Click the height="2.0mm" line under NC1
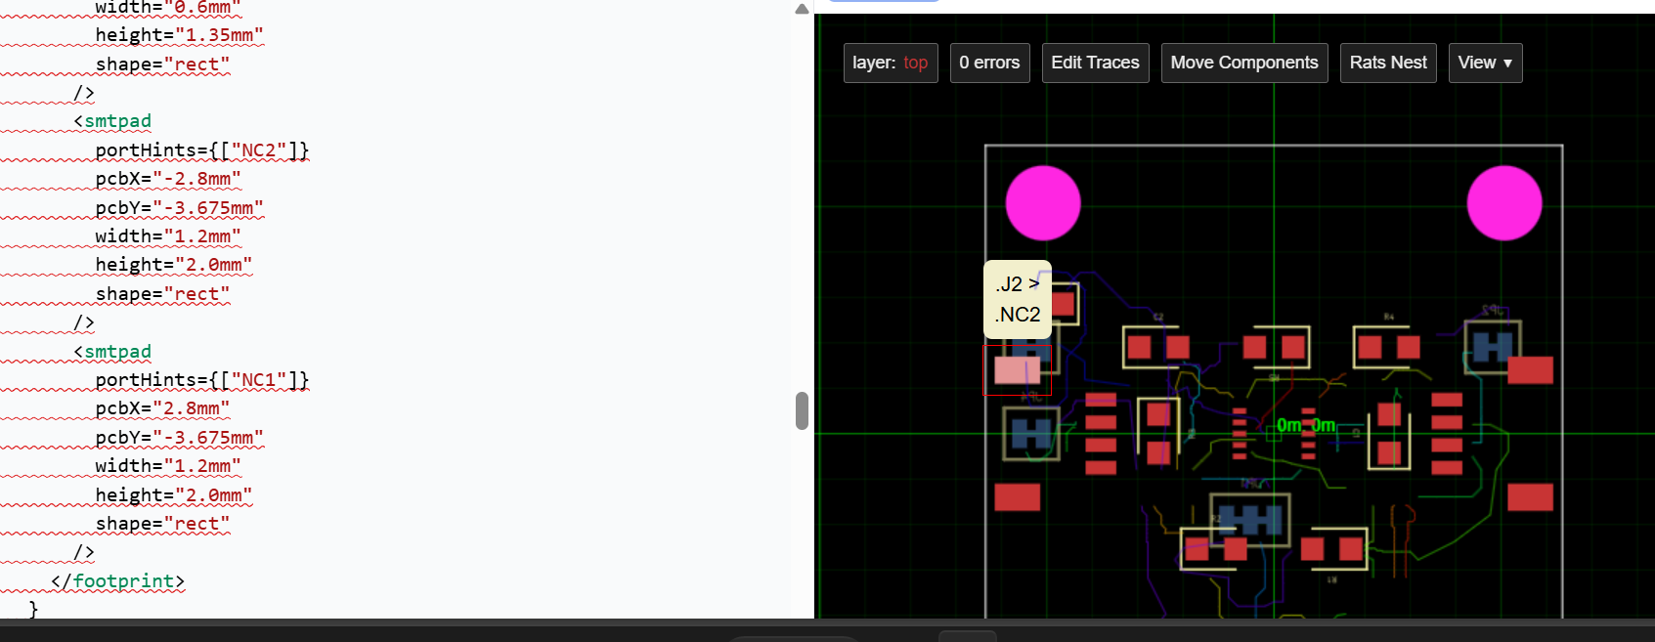Screen dimensions: 1655x642 tap(174, 495)
